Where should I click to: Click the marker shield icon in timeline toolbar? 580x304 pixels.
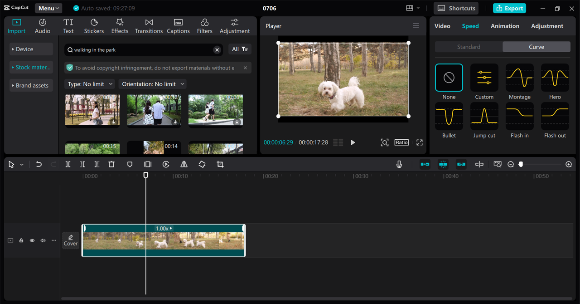pyautogui.click(x=130, y=164)
